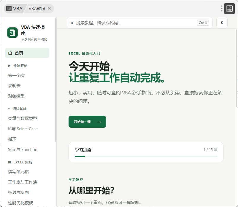
Task: Select the VBA教程 tab
Action: (37, 9)
